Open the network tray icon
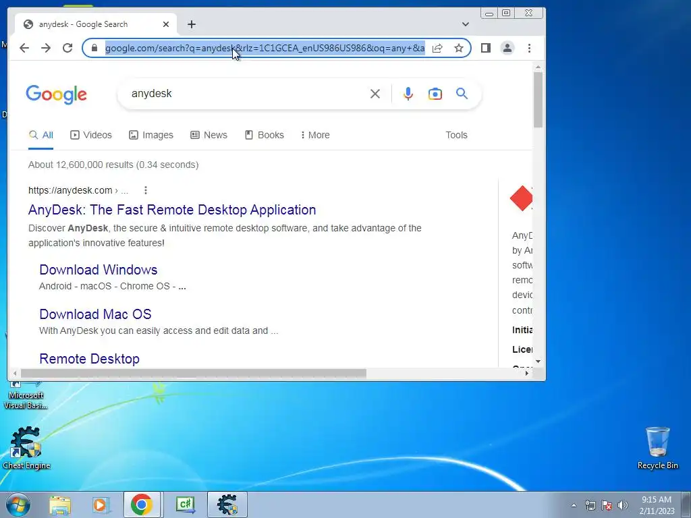 (x=590, y=505)
